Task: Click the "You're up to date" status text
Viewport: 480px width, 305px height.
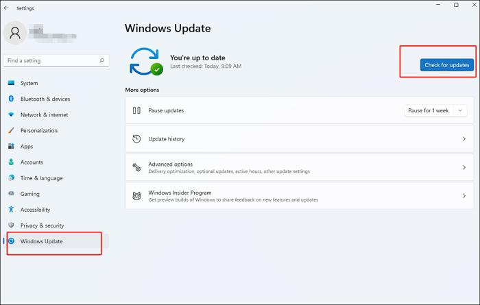Action: click(x=197, y=58)
